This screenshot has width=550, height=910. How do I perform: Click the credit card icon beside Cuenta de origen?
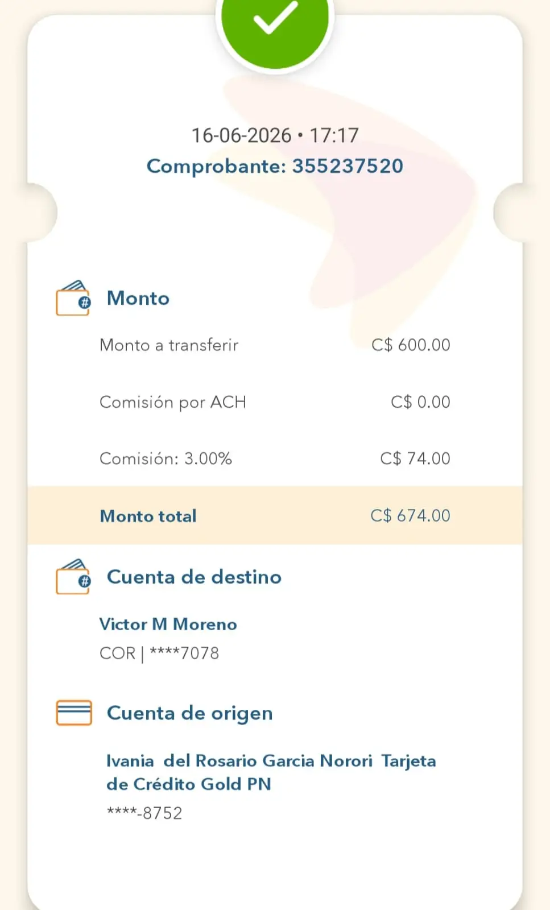(73, 713)
